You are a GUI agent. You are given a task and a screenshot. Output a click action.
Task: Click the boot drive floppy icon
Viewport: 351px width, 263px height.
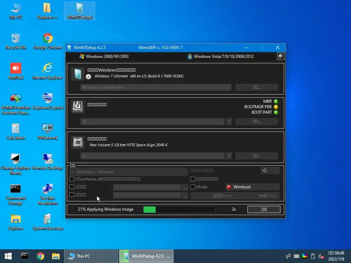pyautogui.click(x=78, y=107)
